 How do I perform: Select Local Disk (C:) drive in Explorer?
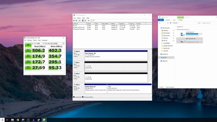(190, 34)
